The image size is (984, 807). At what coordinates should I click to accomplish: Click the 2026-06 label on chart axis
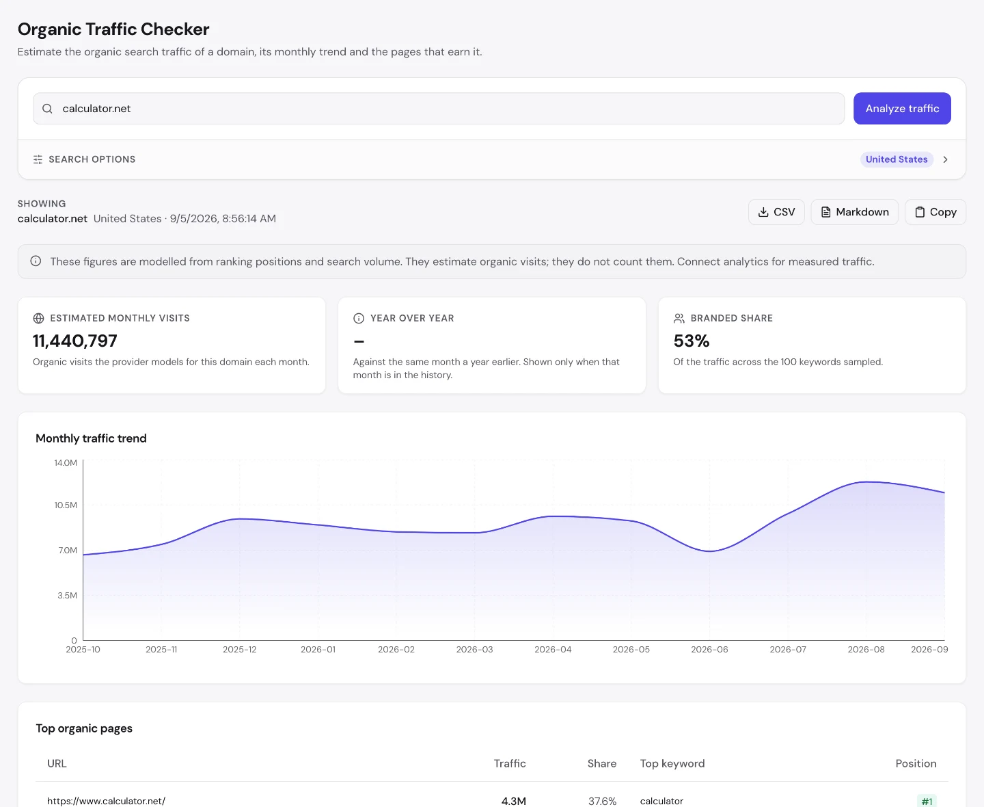click(x=709, y=650)
